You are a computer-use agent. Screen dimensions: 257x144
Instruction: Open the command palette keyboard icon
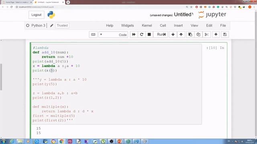(93, 34)
